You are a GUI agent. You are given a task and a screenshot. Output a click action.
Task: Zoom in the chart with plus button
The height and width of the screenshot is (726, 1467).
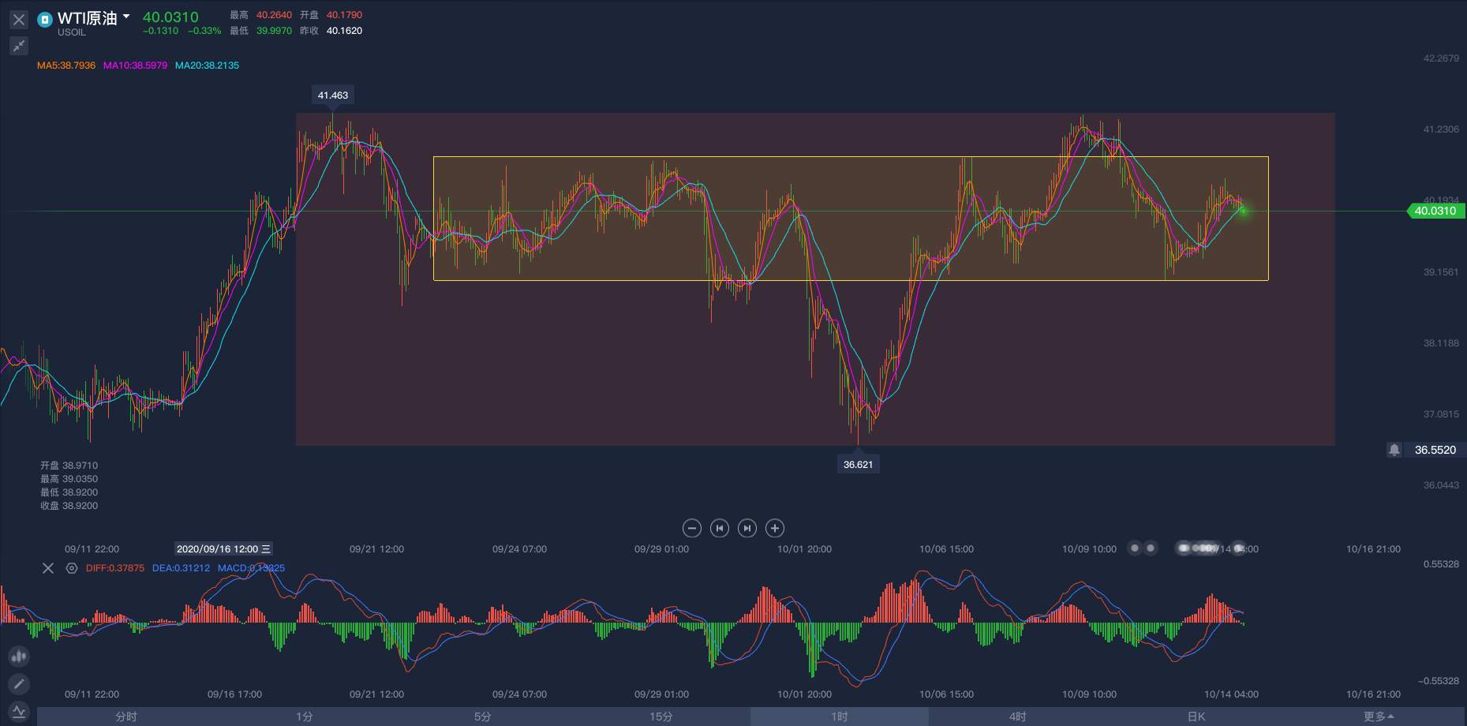(x=775, y=528)
